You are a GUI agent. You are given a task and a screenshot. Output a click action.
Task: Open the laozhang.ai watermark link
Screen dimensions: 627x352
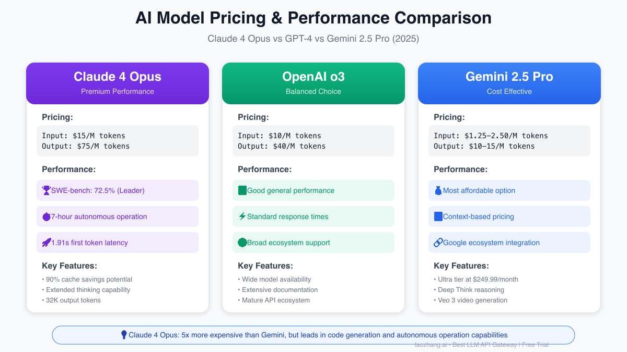point(481,345)
